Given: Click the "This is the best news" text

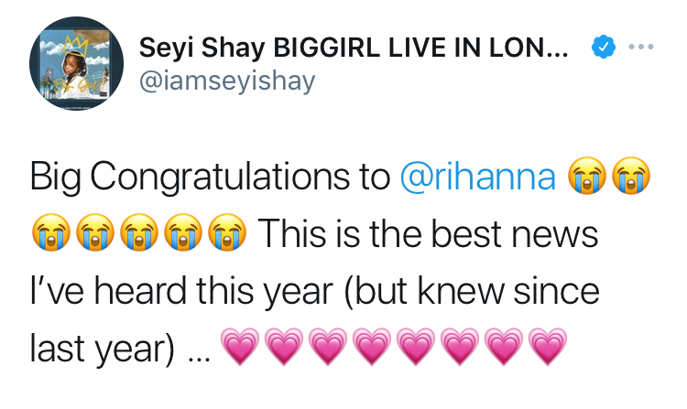Looking at the screenshot, I should (429, 235).
